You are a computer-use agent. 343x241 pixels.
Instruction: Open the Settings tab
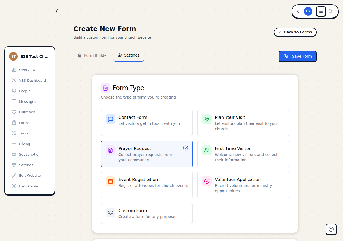tap(129, 55)
